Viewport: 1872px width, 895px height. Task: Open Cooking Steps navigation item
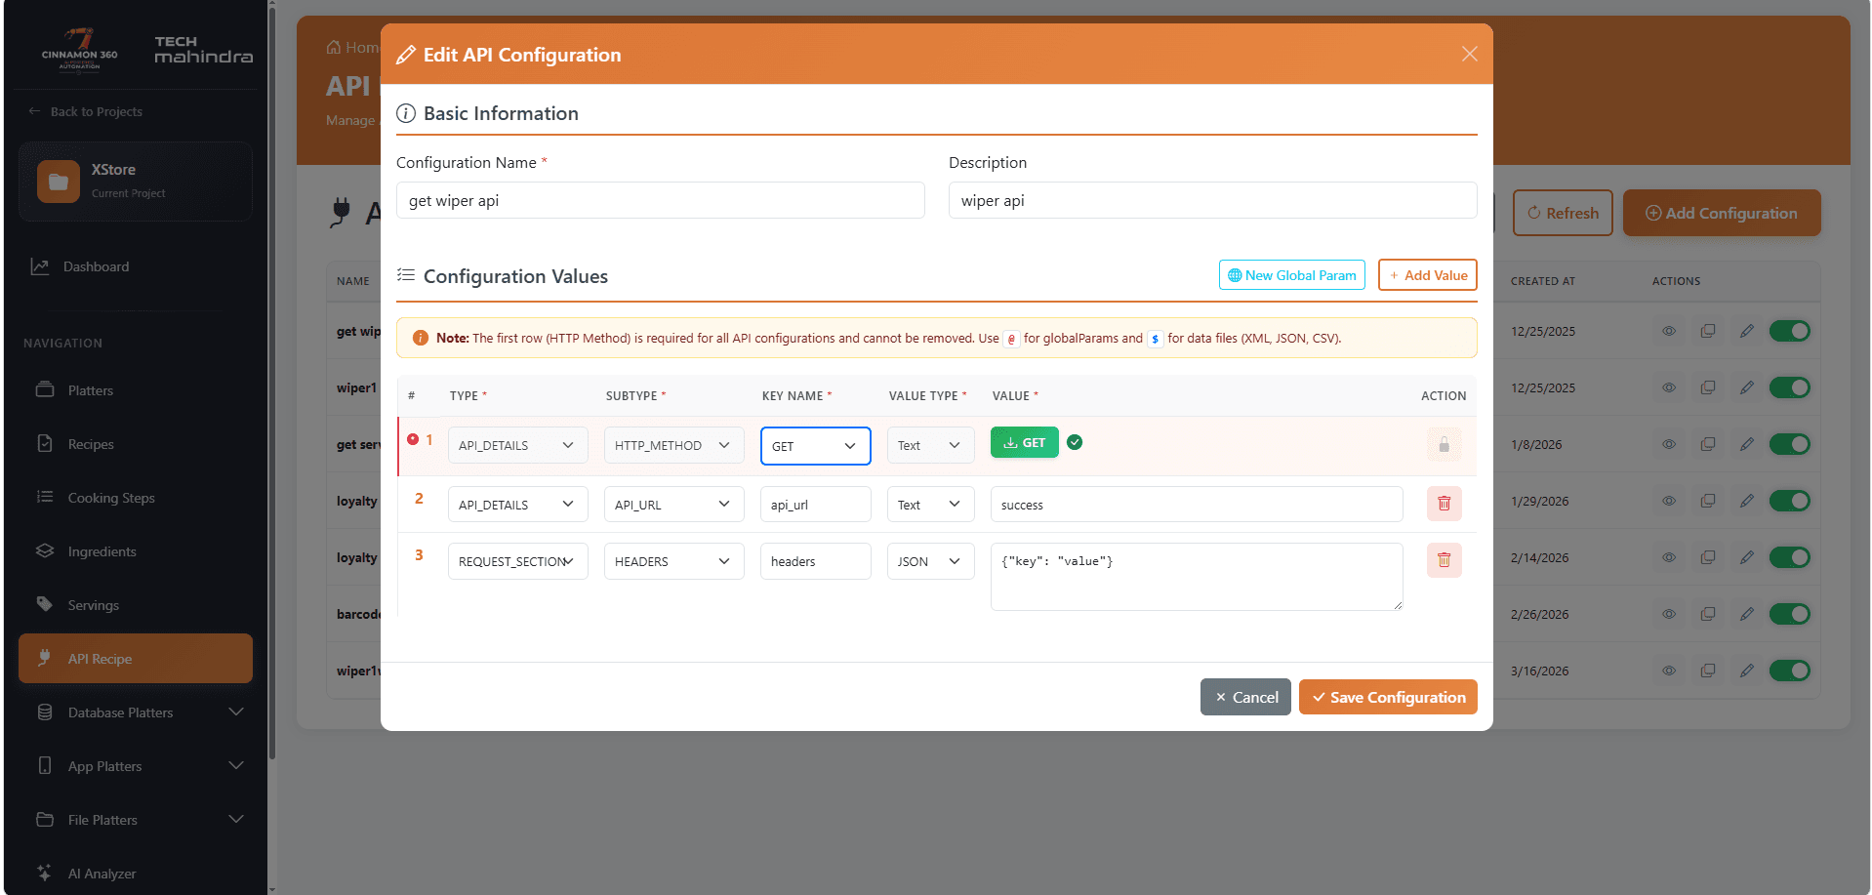[x=136, y=498]
